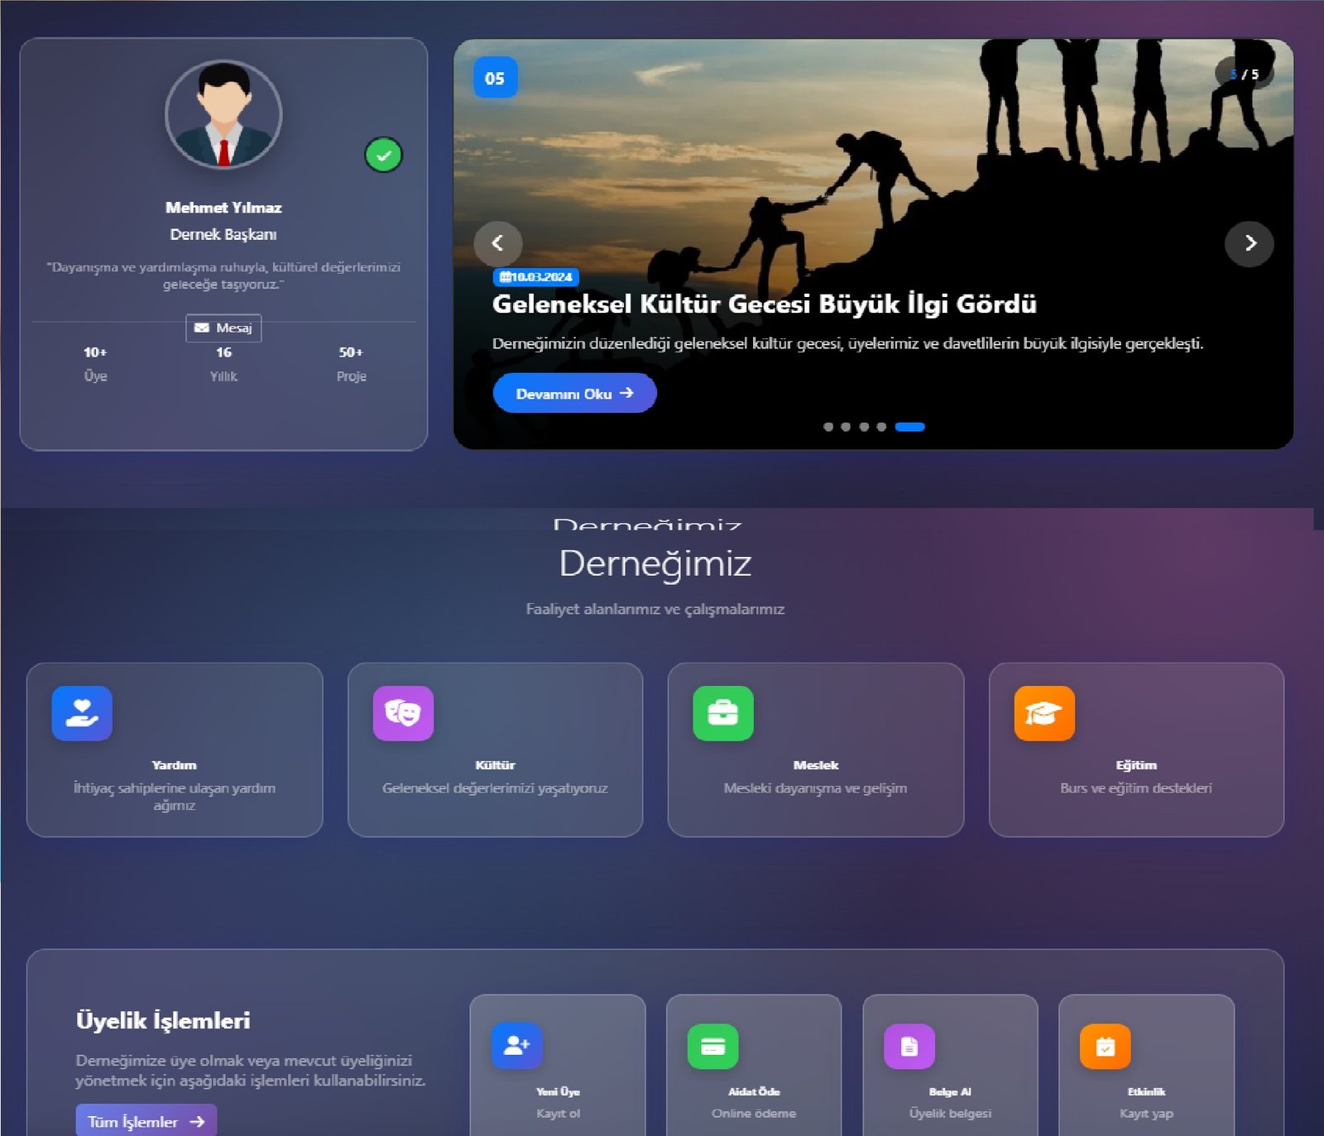Viewport: 1324px width, 1136px height.
Task: Open Yeni Üye add-user icon
Action: point(516,1046)
